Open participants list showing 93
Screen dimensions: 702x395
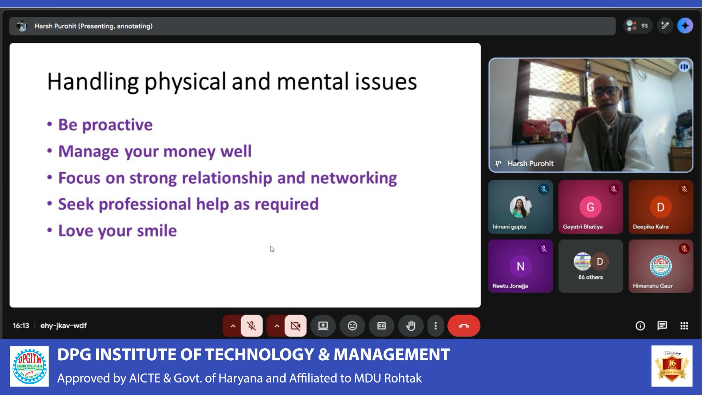pos(638,26)
